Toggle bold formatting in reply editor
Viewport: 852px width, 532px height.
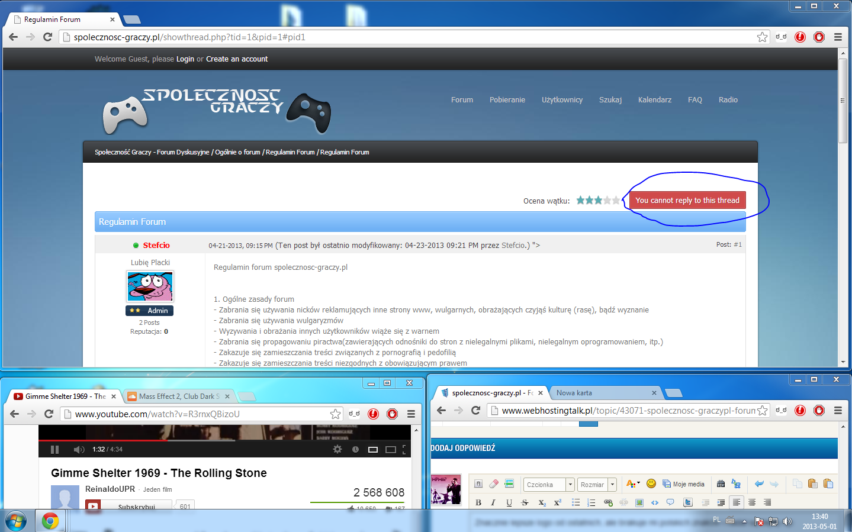[x=478, y=502]
